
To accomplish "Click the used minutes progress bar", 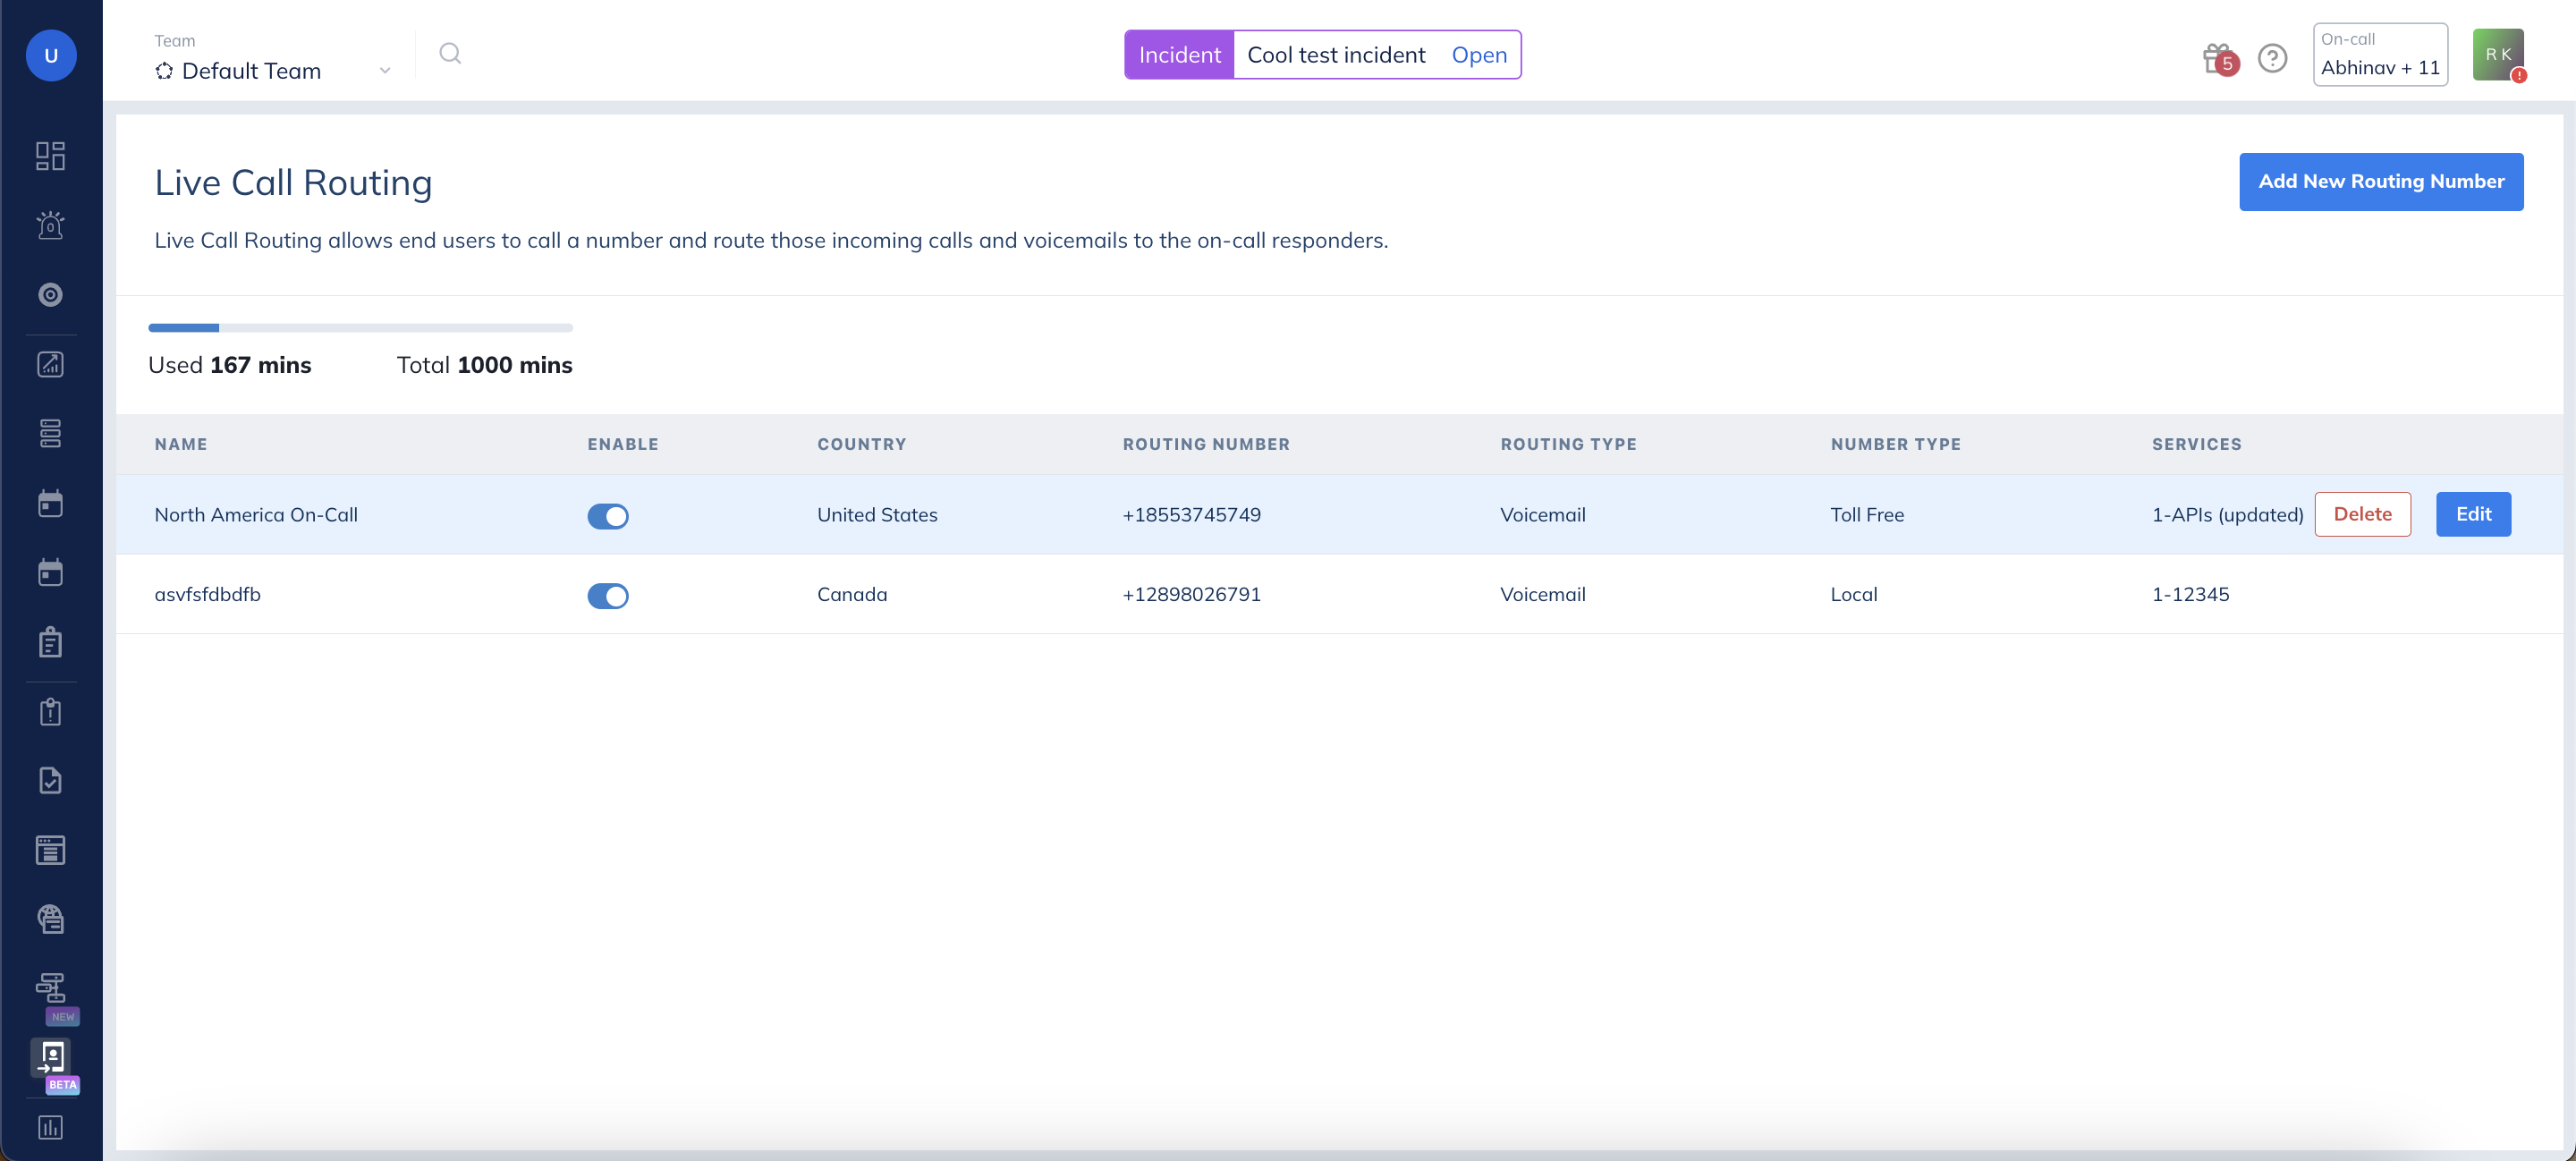I will tap(360, 327).
